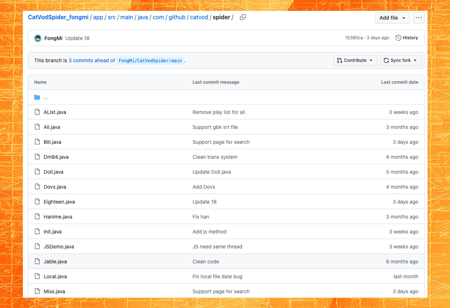Open AList.java file

[x=55, y=112]
